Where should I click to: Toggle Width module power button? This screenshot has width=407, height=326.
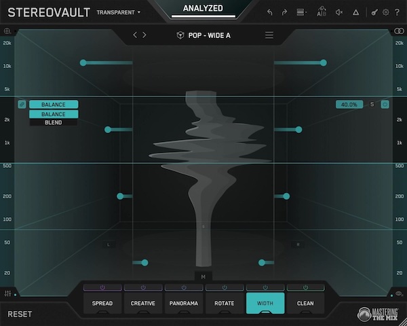pos(265,287)
